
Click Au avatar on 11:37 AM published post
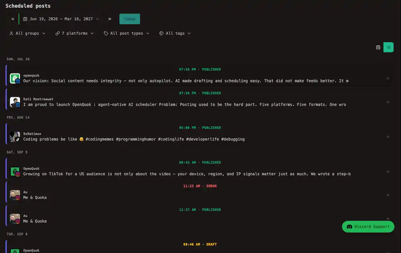click(15, 219)
